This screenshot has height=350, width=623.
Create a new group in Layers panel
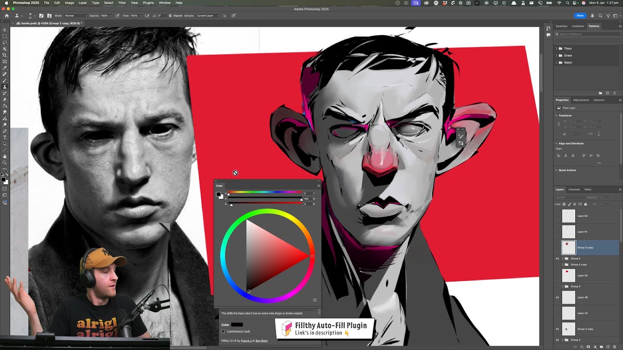tap(601, 347)
